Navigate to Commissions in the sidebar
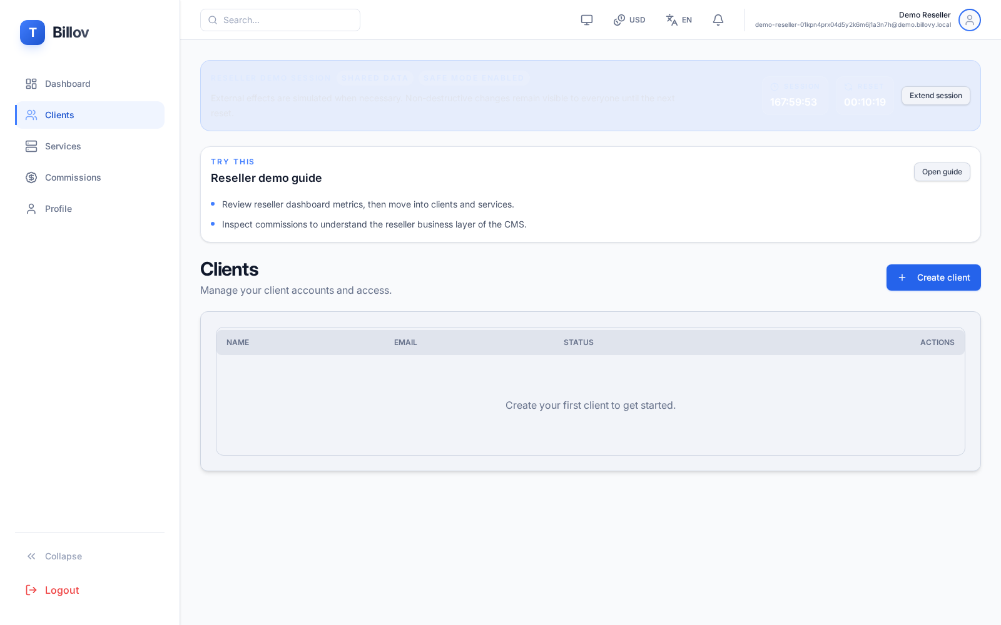Image resolution: width=1001 pixels, height=625 pixels. (x=73, y=177)
